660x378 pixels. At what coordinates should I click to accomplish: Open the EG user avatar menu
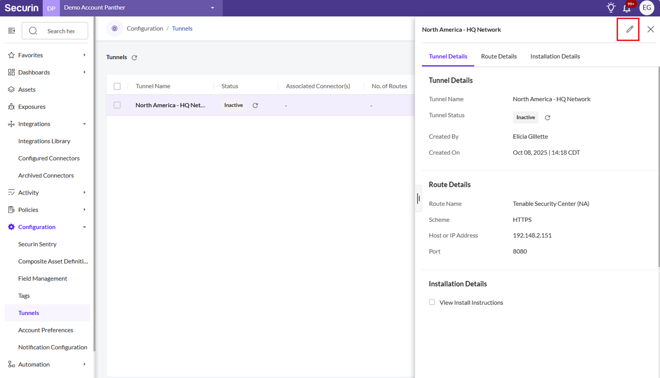(647, 8)
